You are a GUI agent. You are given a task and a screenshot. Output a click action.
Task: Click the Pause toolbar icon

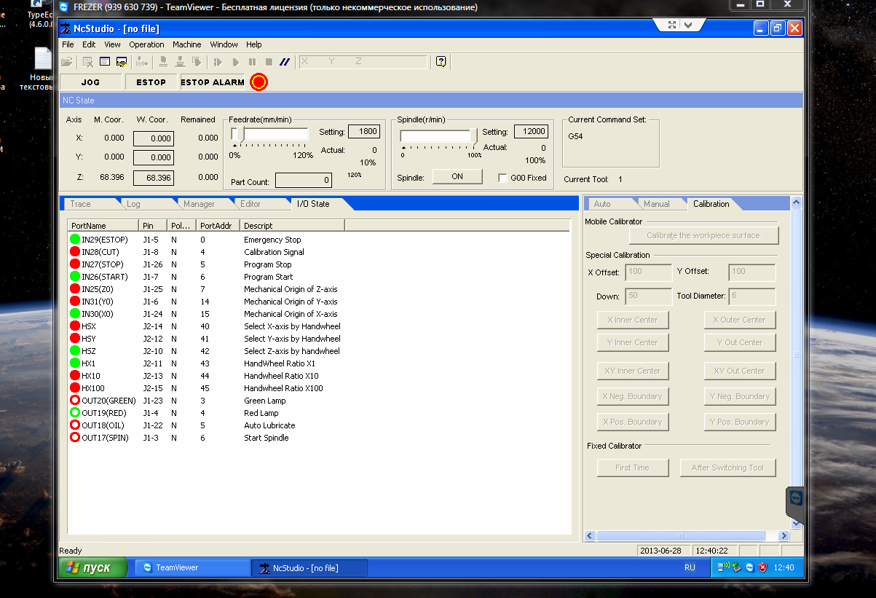tap(252, 62)
